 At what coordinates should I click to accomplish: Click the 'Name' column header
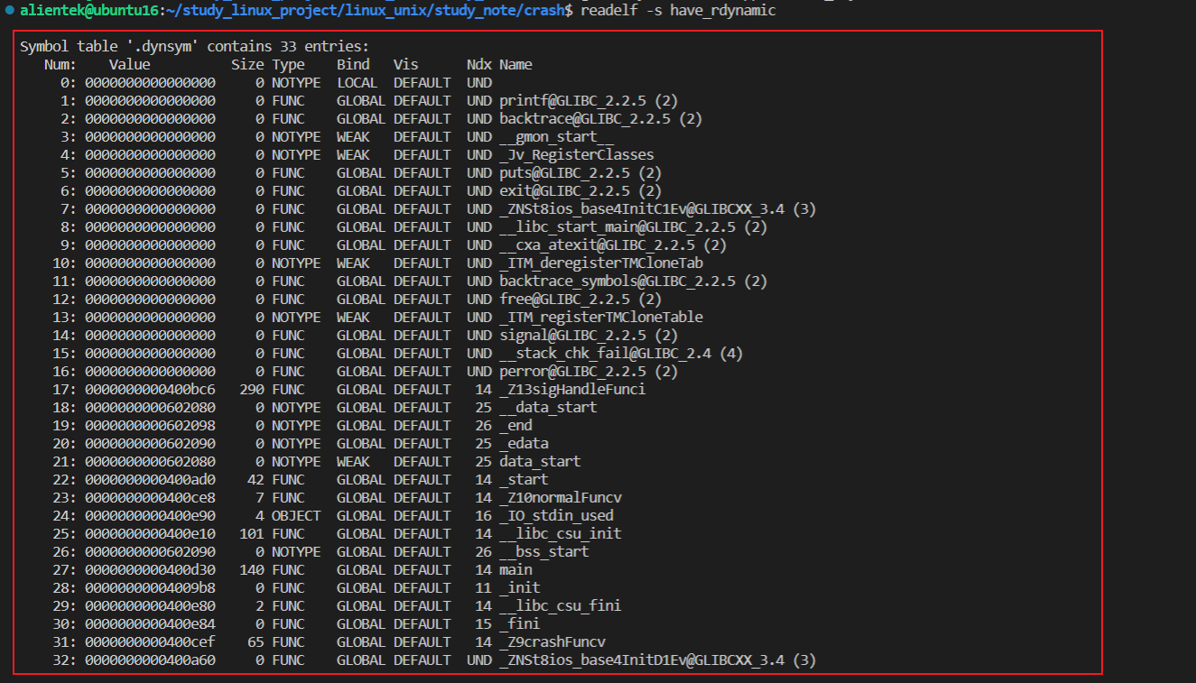click(515, 64)
